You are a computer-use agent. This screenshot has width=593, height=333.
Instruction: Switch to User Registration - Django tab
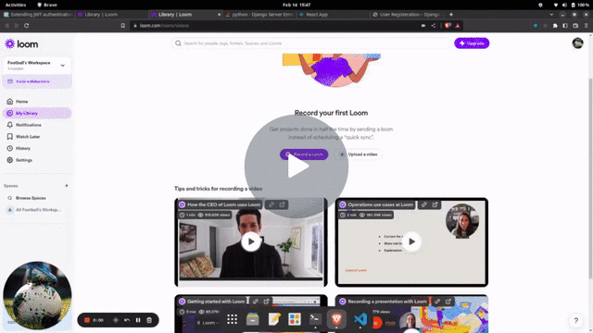pyautogui.click(x=408, y=15)
